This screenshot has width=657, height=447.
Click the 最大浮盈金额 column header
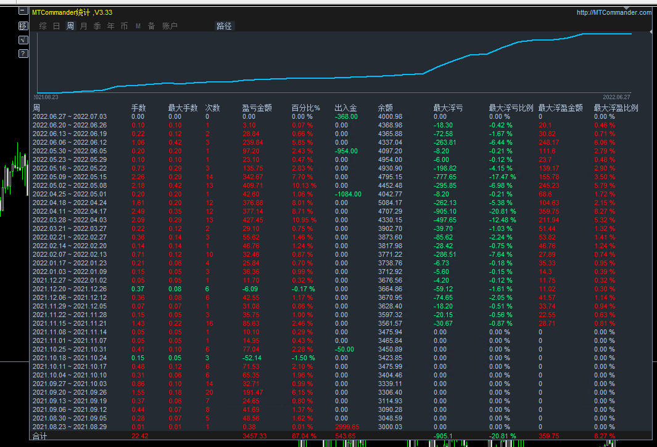(560, 108)
